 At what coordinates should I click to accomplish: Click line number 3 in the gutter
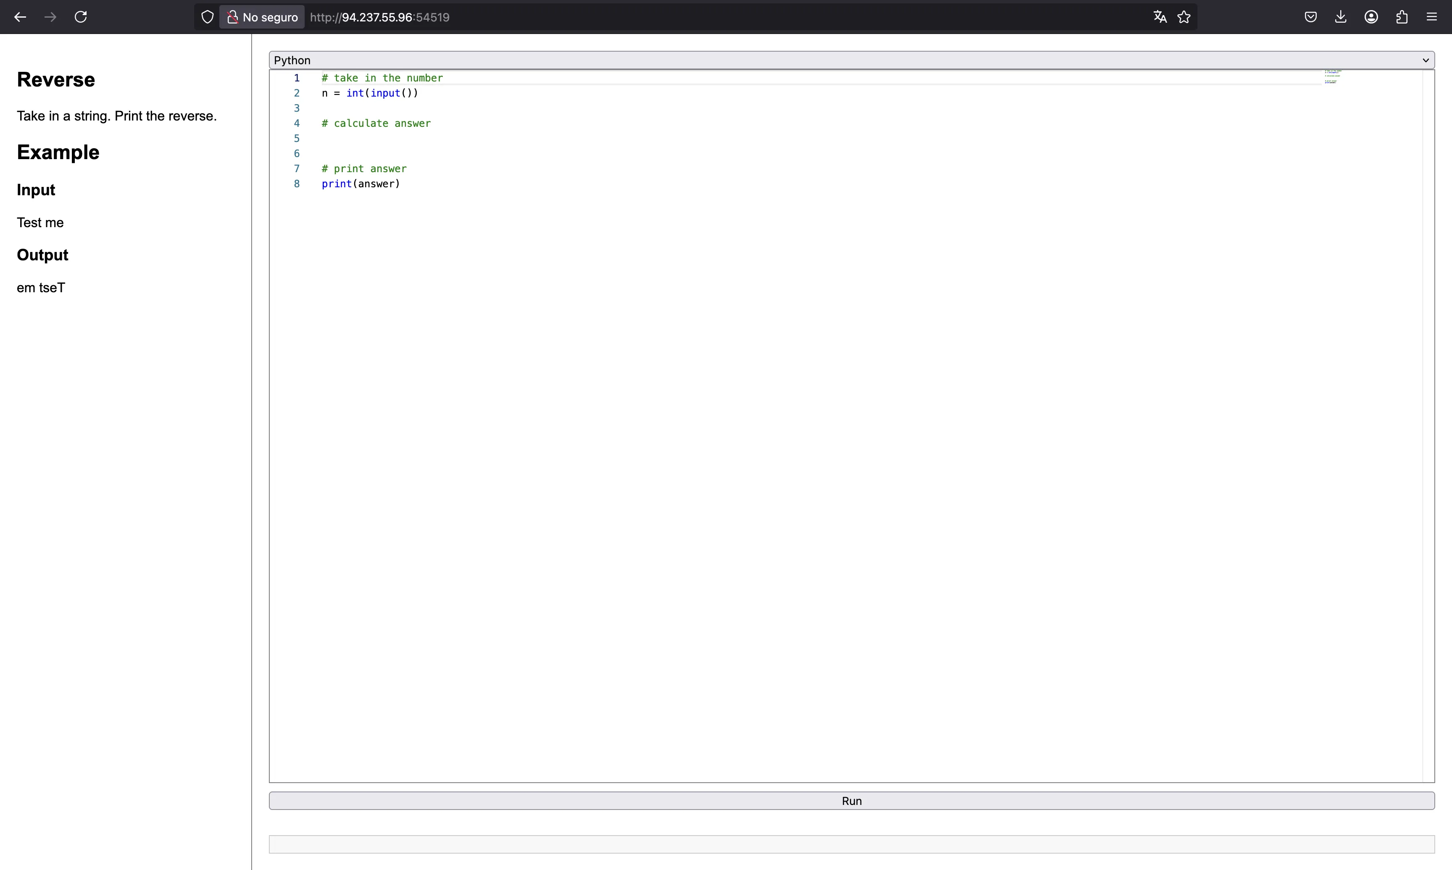point(297,108)
